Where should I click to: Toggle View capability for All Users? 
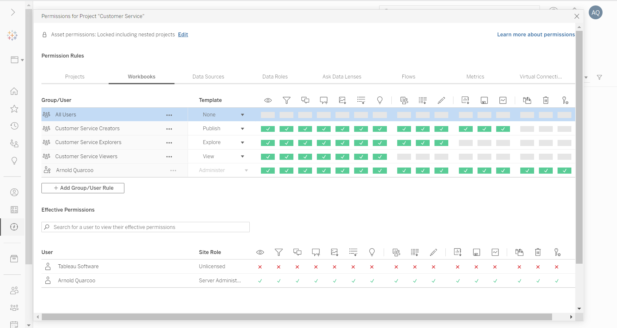[x=268, y=115]
